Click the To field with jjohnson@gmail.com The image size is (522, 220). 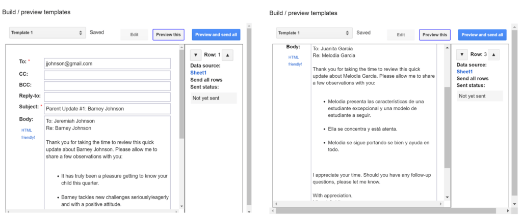[107, 64]
